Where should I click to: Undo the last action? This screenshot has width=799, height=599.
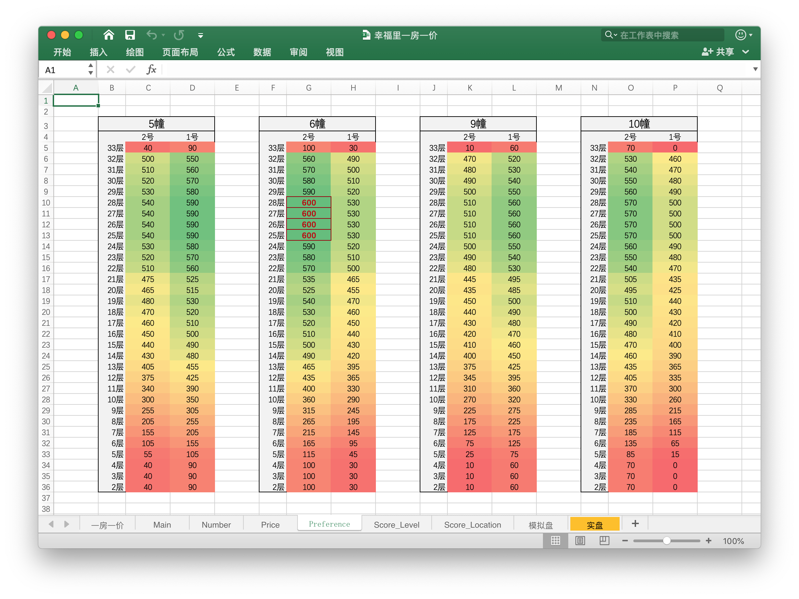(x=152, y=35)
